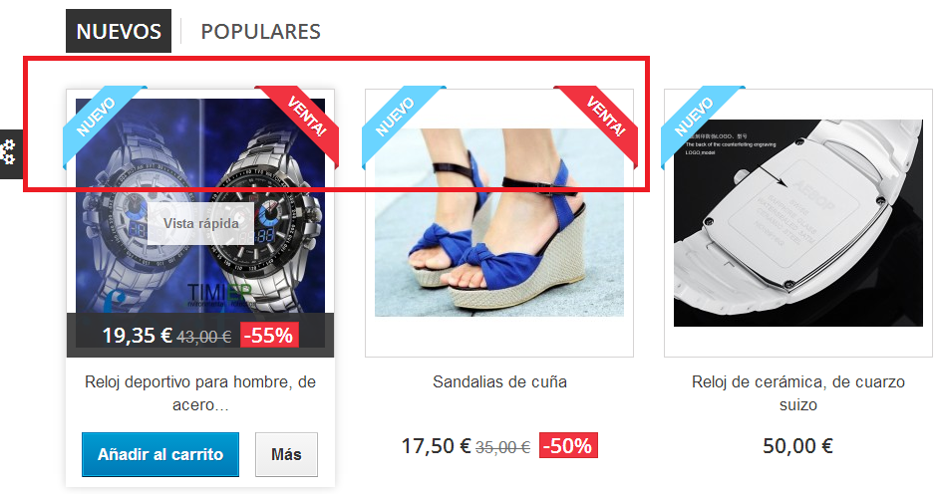
Task: Click the -50% discount badge
Action: pyautogui.click(x=568, y=445)
